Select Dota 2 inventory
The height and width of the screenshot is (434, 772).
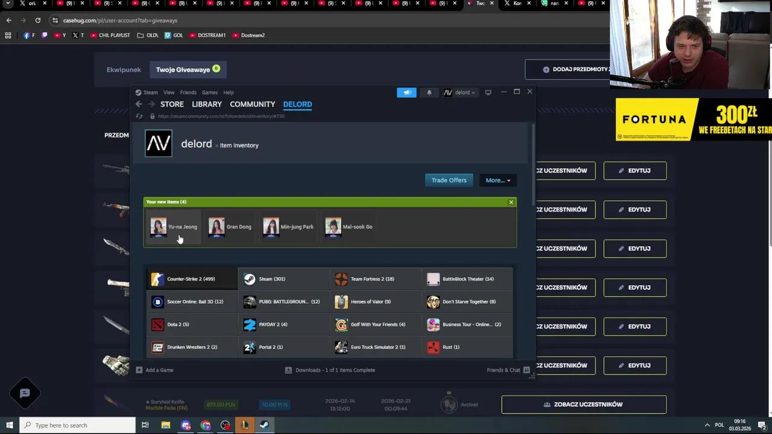(192, 324)
